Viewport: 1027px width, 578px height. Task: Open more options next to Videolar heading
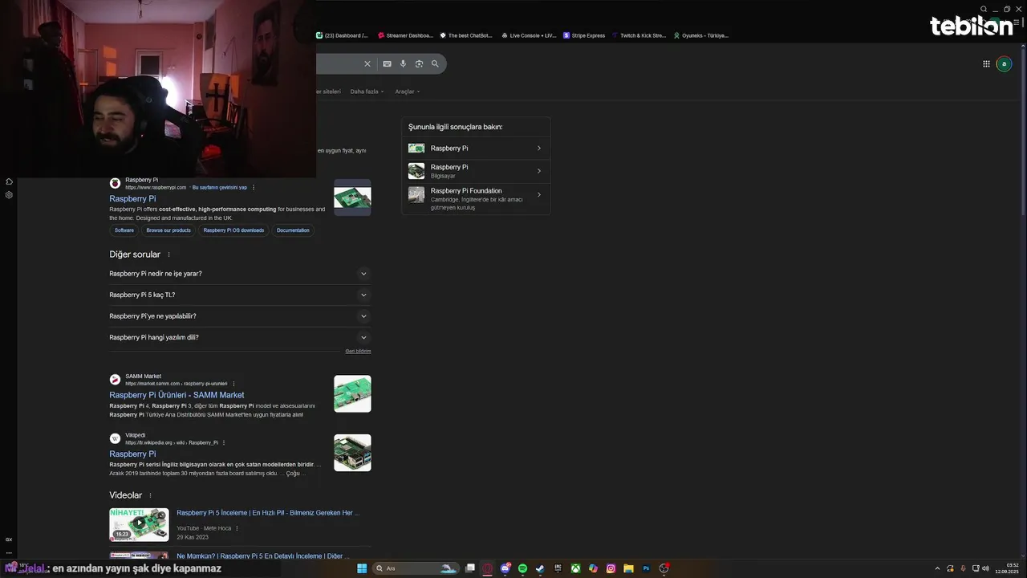click(150, 495)
